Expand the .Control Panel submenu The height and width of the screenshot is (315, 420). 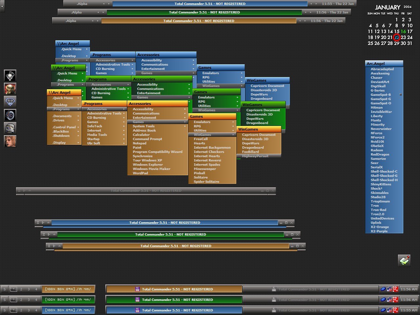[64, 127]
